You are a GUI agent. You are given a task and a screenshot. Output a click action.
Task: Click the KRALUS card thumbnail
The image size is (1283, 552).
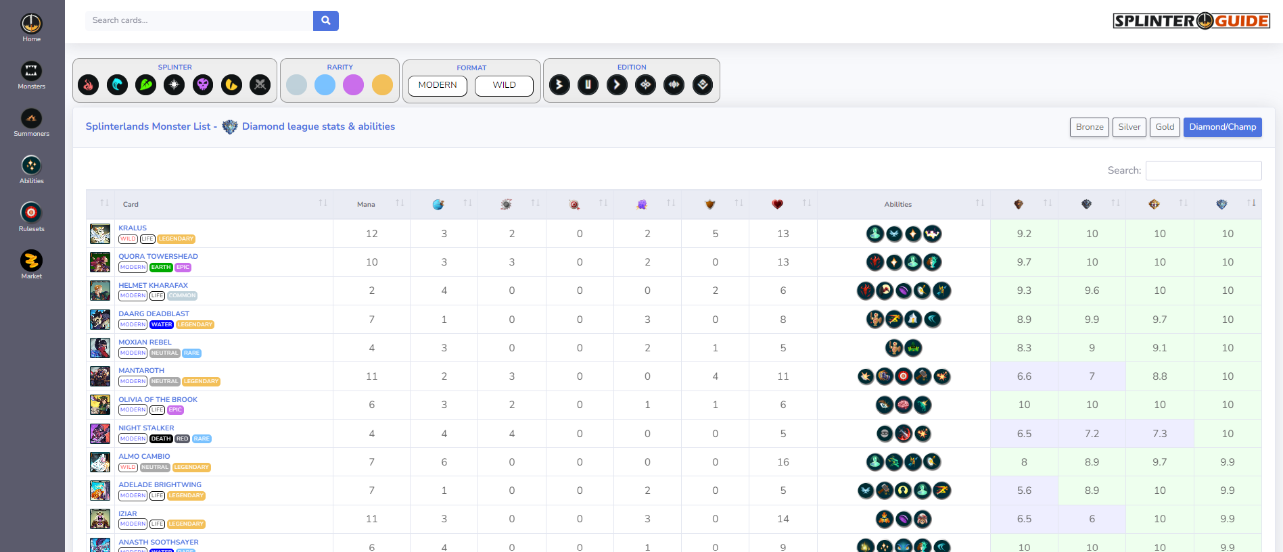pos(100,234)
